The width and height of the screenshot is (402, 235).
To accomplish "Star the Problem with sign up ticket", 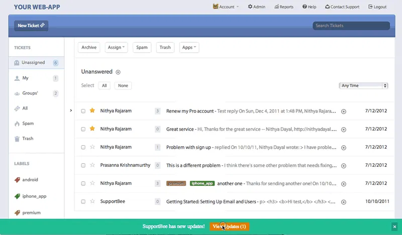I will [x=92, y=147].
